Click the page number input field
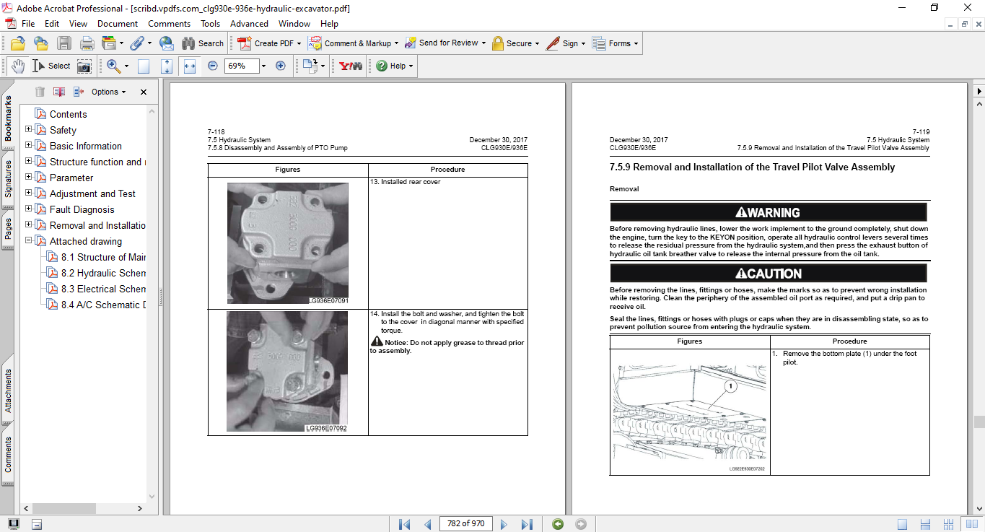 pos(465,524)
